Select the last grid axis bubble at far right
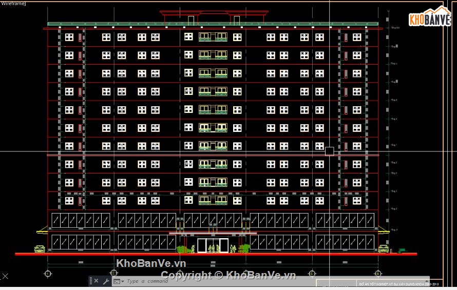Screen dimensions: 457x290 point(378,274)
